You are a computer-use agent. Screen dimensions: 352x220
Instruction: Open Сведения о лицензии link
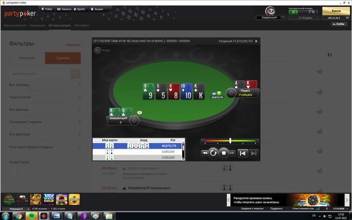(252, 208)
